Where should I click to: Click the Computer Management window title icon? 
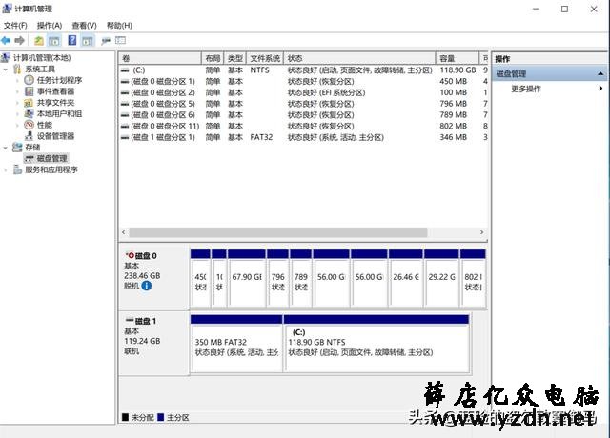click(7, 9)
